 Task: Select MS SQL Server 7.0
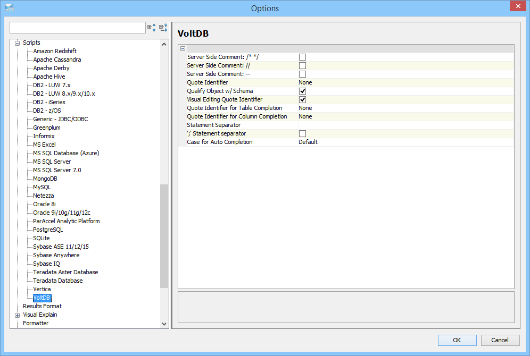[x=57, y=170]
